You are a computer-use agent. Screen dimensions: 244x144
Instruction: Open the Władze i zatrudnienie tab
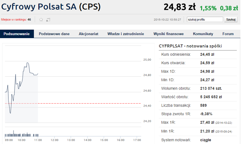click(126, 34)
